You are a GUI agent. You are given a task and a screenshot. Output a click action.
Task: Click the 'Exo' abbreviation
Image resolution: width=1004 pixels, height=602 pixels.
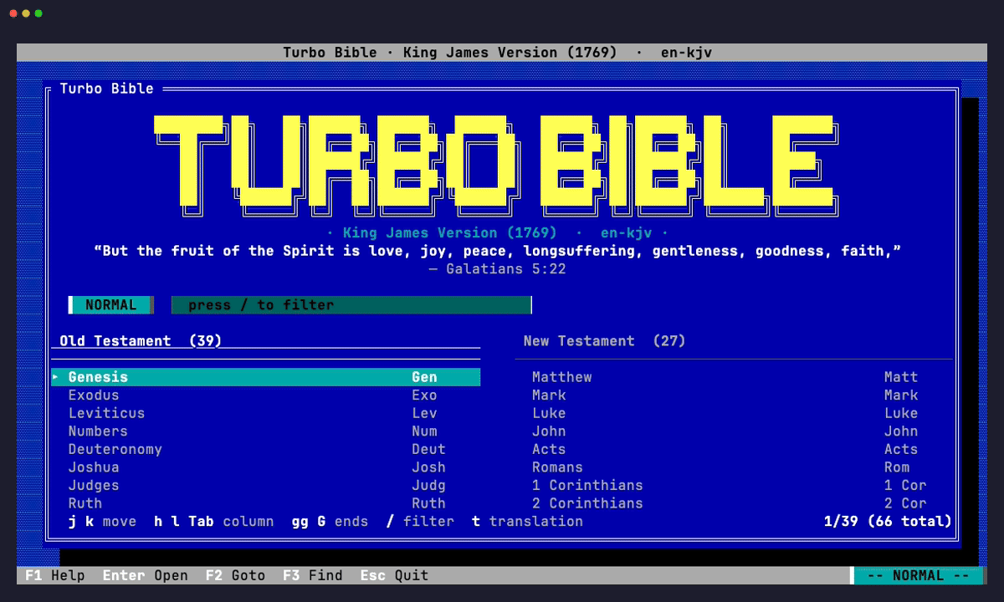424,395
